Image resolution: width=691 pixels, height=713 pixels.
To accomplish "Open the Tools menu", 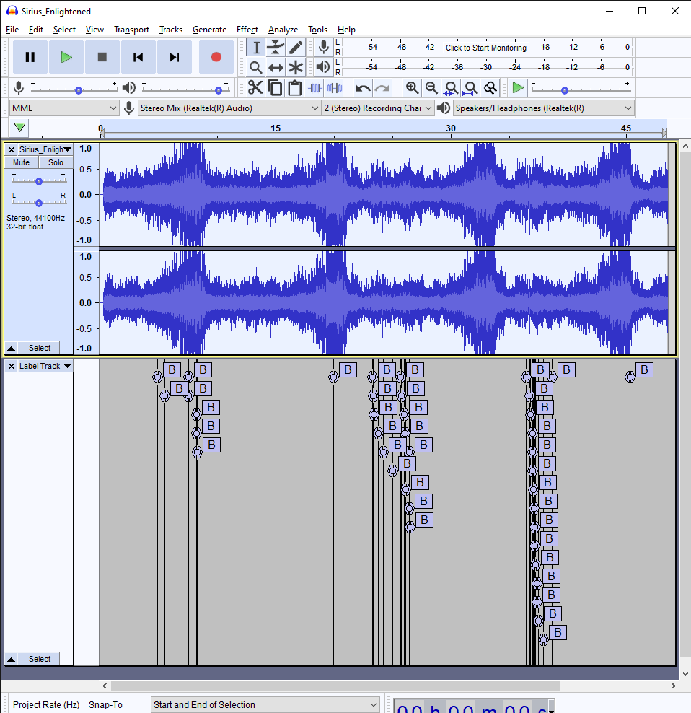I will (318, 30).
